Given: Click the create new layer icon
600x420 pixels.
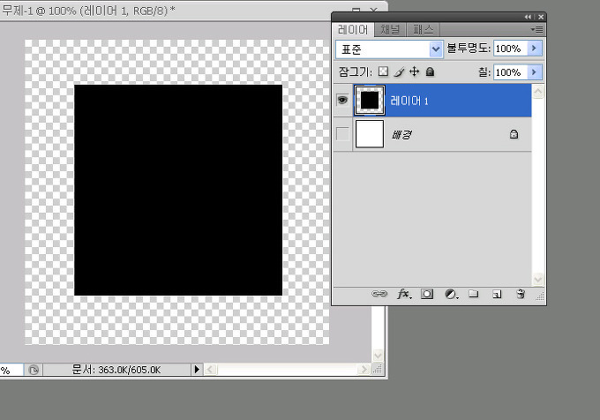Looking at the screenshot, I should [497, 295].
